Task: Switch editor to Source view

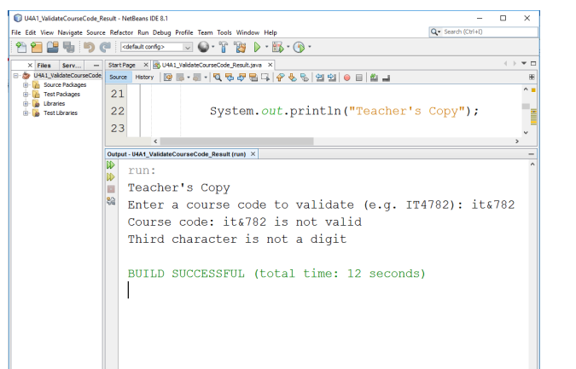Action: click(119, 77)
